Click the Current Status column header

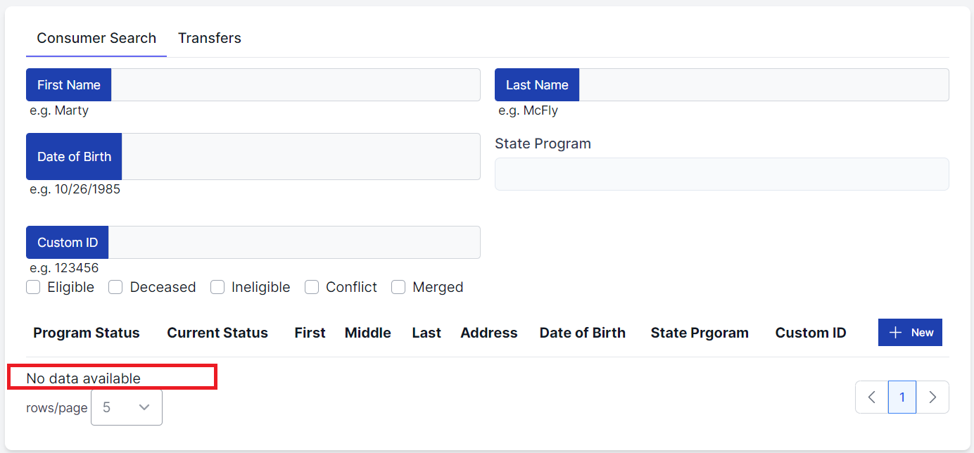click(x=217, y=333)
